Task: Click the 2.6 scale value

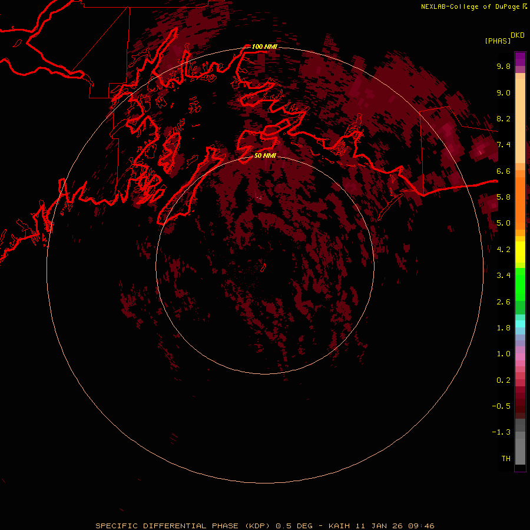Action: click(503, 302)
